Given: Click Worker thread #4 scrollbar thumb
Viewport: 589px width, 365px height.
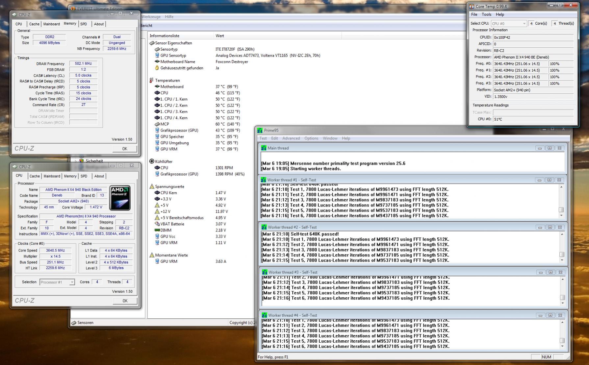Looking at the screenshot, I should [562, 341].
